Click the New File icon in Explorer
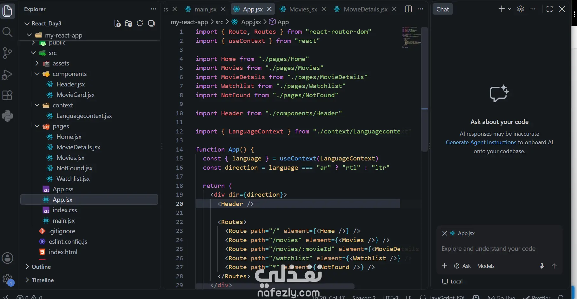 point(117,24)
